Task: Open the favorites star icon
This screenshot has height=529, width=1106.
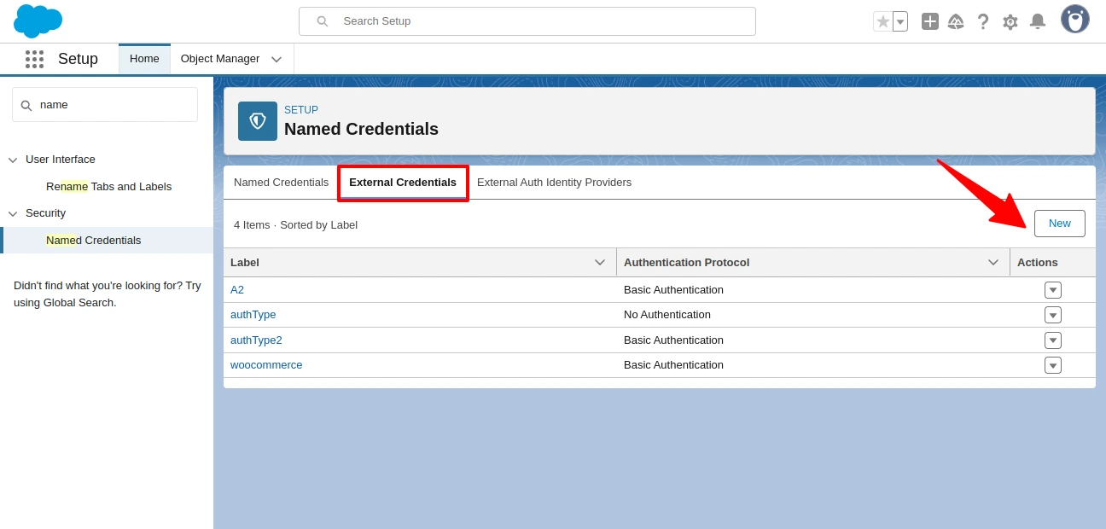Action: tap(882, 20)
